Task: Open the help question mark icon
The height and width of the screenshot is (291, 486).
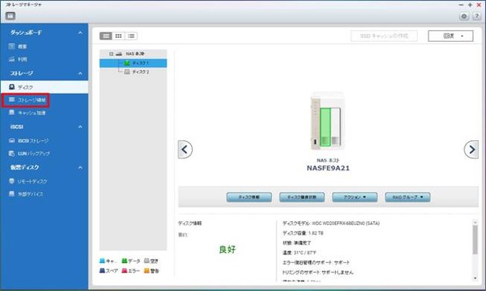Action: 477,17
